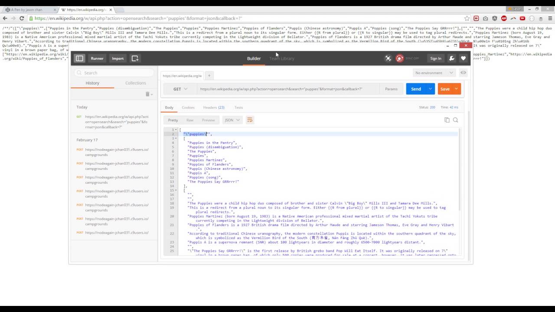Click the Import button
This screenshot has width=555, height=312.
pos(118,58)
